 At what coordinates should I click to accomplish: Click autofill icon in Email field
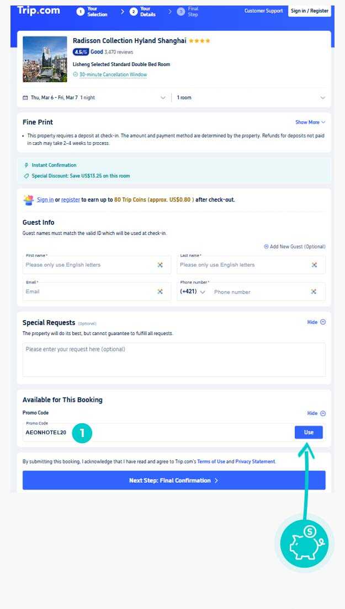(x=160, y=292)
